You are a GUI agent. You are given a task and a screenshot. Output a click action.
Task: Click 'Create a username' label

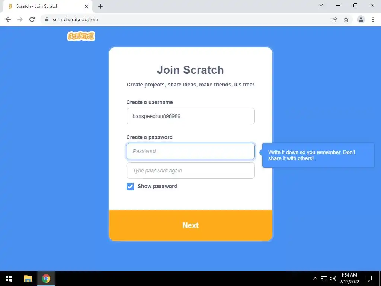click(150, 102)
